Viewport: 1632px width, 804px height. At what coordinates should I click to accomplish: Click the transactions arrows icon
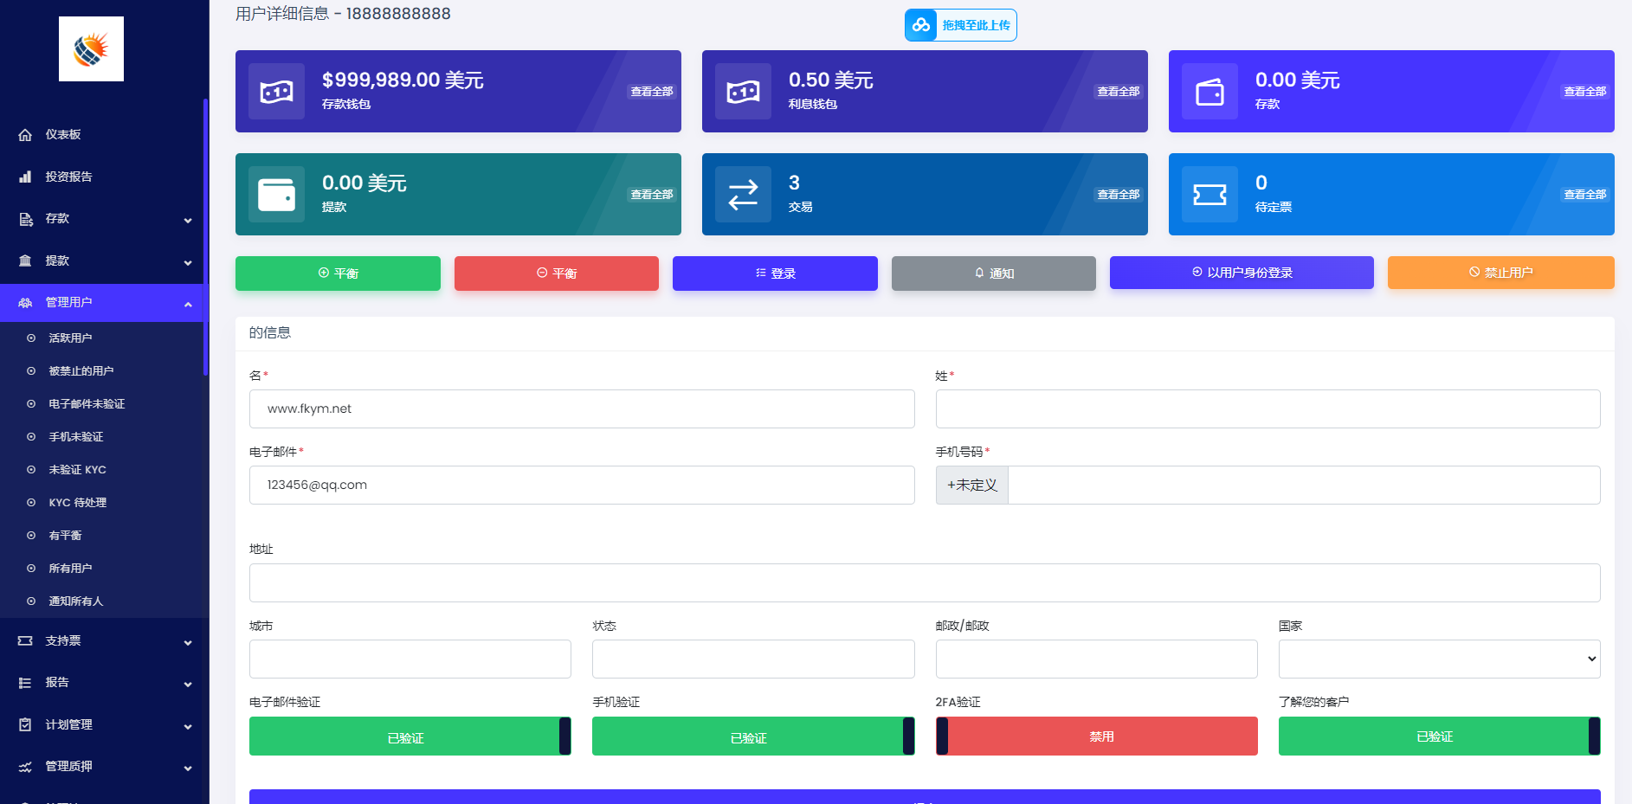pyautogui.click(x=743, y=194)
